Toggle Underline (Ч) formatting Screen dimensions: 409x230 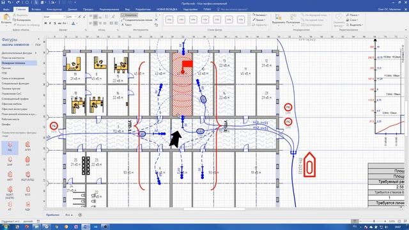tap(55, 24)
